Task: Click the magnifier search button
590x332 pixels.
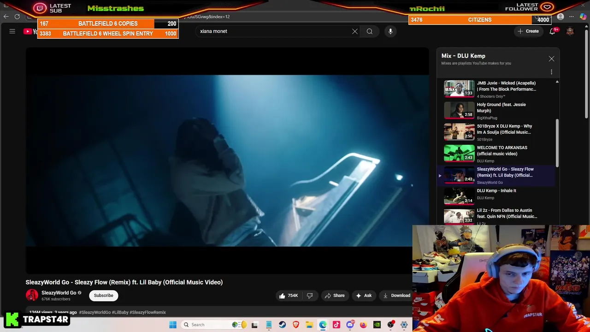Action: tap(370, 31)
